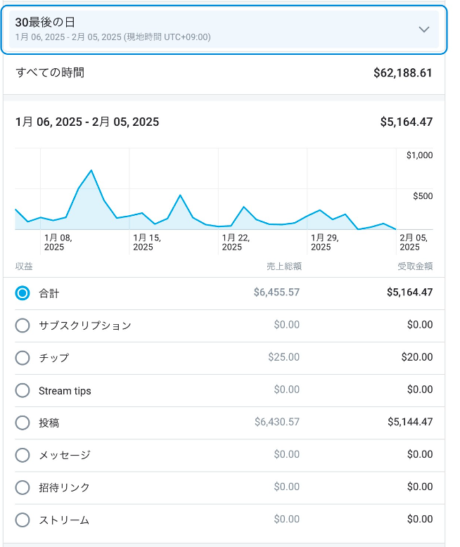Click the 1月 06, 2025 - 2月 05, 2025 heading
Screen dimensions: 460x547
coord(87,122)
